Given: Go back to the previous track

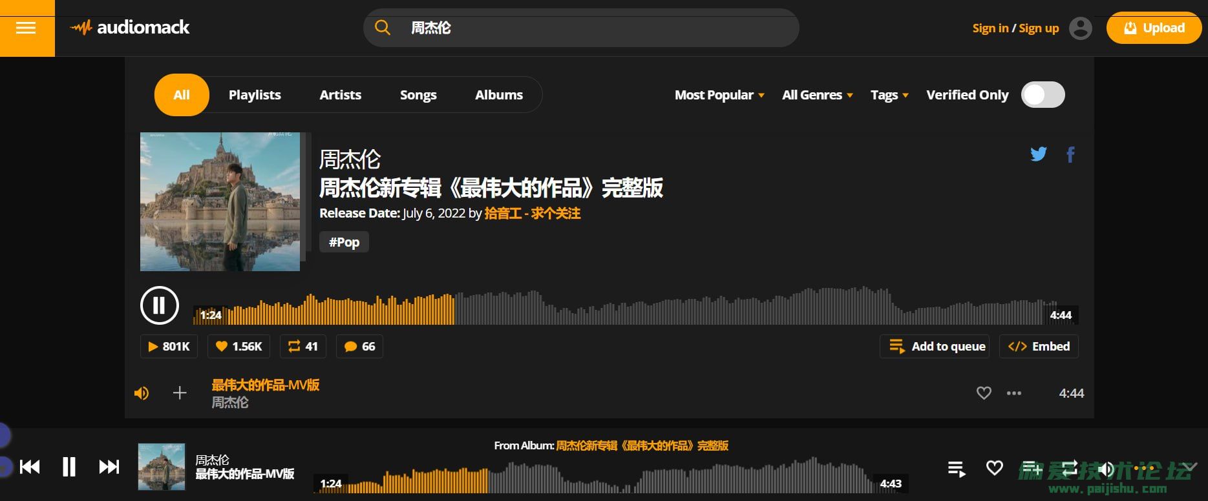Looking at the screenshot, I should coord(30,467).
